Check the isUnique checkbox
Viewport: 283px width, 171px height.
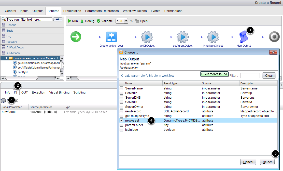pyautogui.click(x=121, y=130)
